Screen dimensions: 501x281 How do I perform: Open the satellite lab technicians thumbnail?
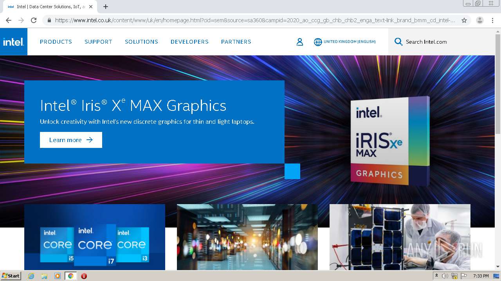coord(400,237)
